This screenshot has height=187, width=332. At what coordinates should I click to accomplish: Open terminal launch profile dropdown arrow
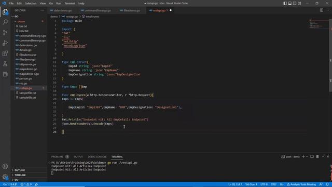[307, 156]
